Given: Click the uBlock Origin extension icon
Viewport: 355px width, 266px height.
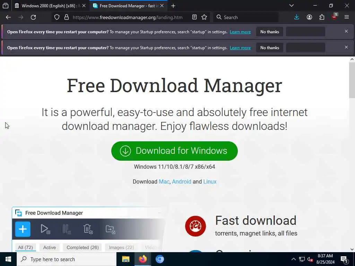Looking at the screenshot, I should click(335, 17).
